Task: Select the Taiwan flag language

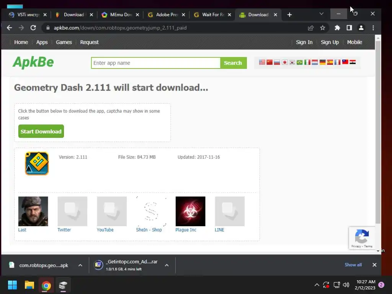Action: pos(345,62)
